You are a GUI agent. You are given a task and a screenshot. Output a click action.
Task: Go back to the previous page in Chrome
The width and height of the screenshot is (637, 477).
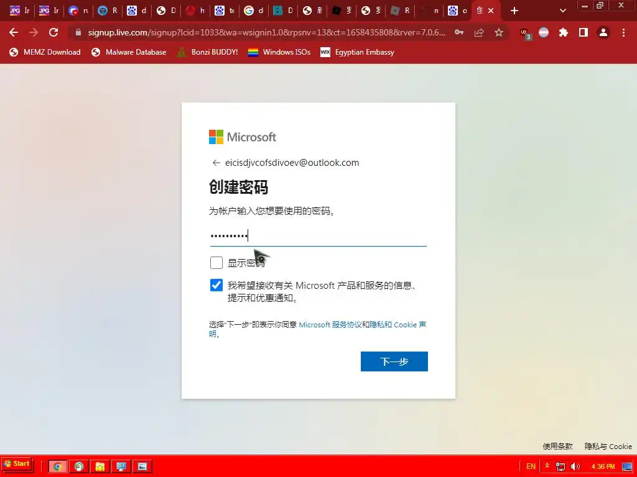14,32
